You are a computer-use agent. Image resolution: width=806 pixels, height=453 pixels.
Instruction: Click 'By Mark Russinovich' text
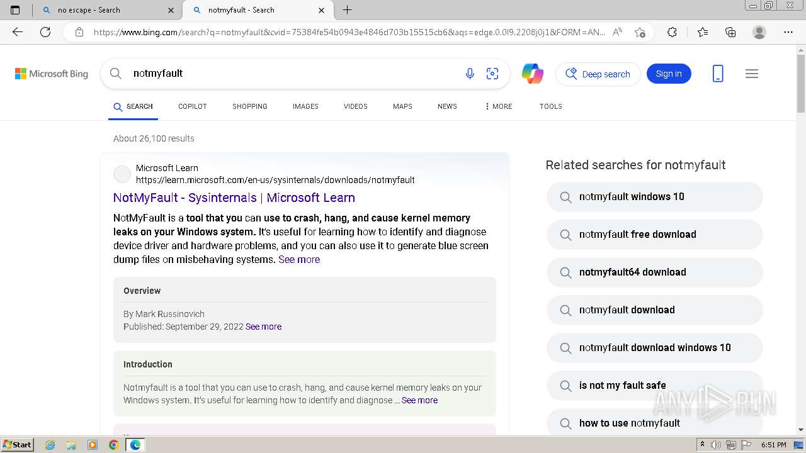click(x=164, y=314)
